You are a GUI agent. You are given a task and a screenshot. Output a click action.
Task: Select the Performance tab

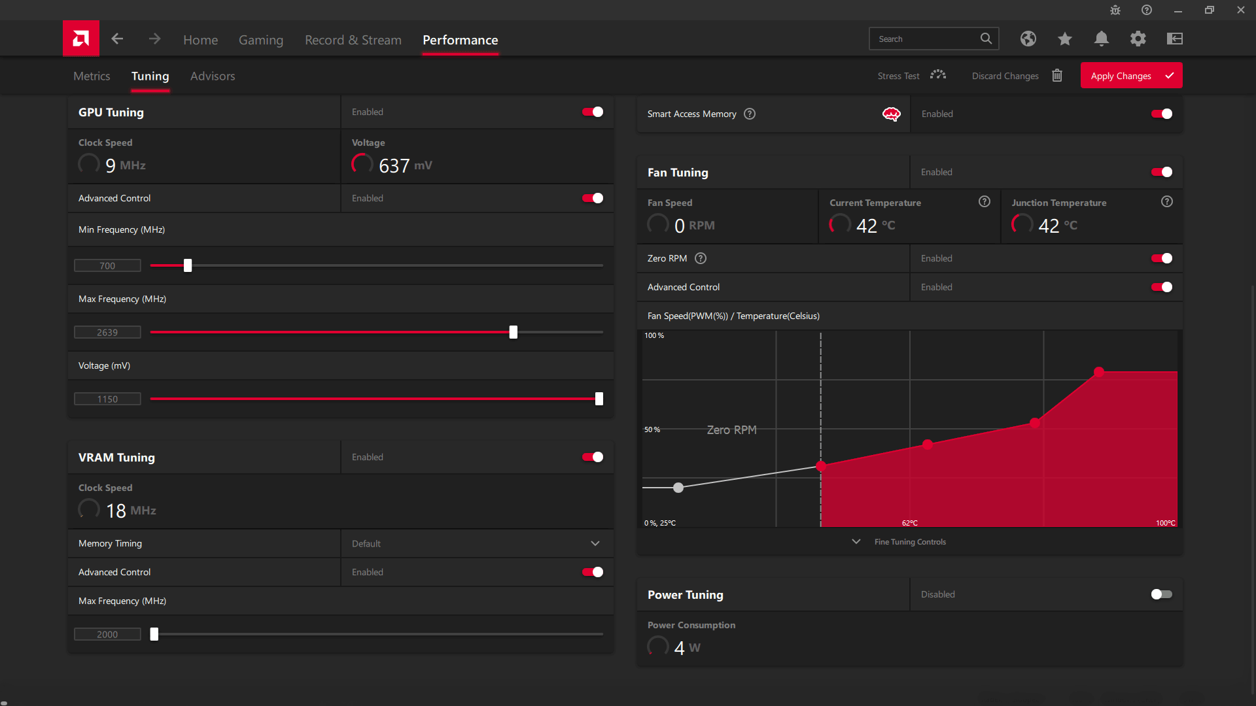pyautogui.click(x=460, y=40)
